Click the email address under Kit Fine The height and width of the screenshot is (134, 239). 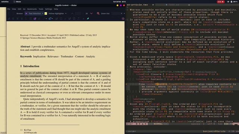pos(30,133)
